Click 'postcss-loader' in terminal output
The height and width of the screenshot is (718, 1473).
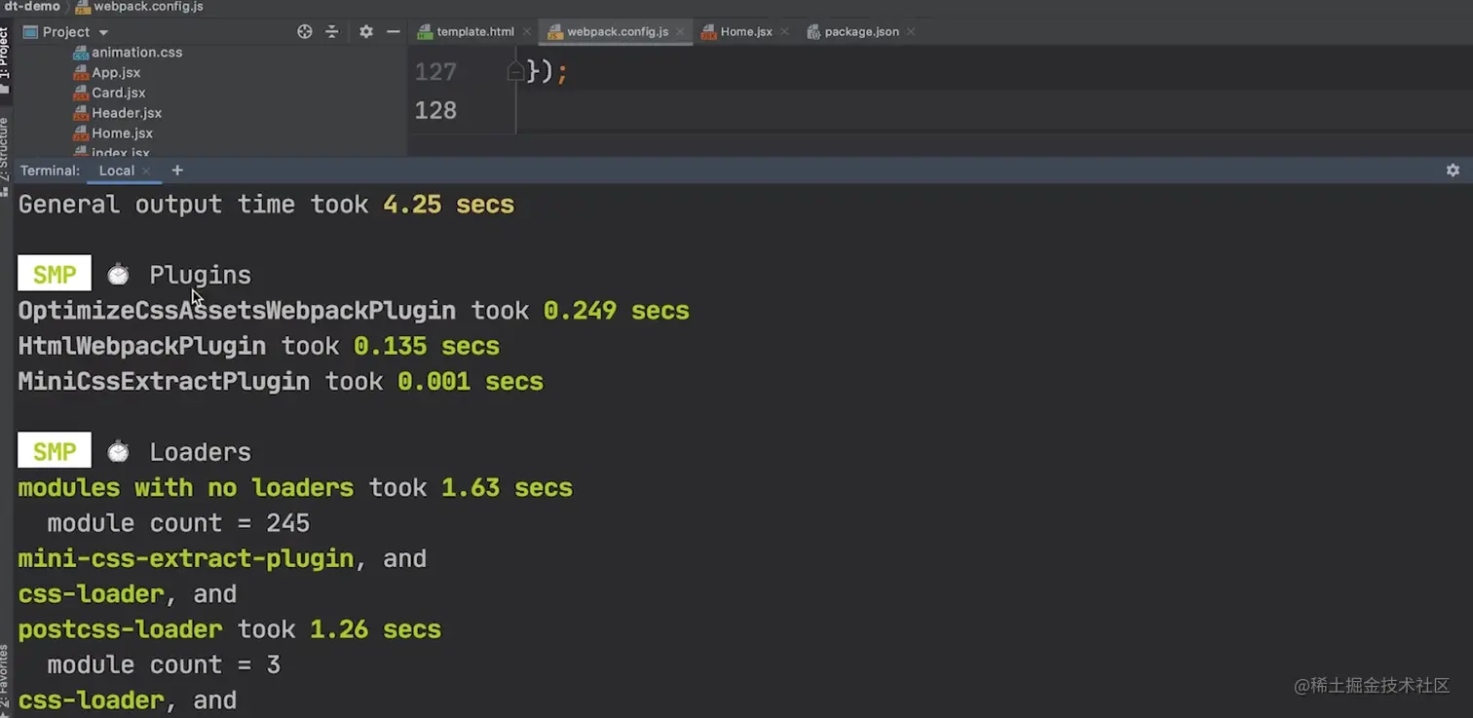coord(120,629)
